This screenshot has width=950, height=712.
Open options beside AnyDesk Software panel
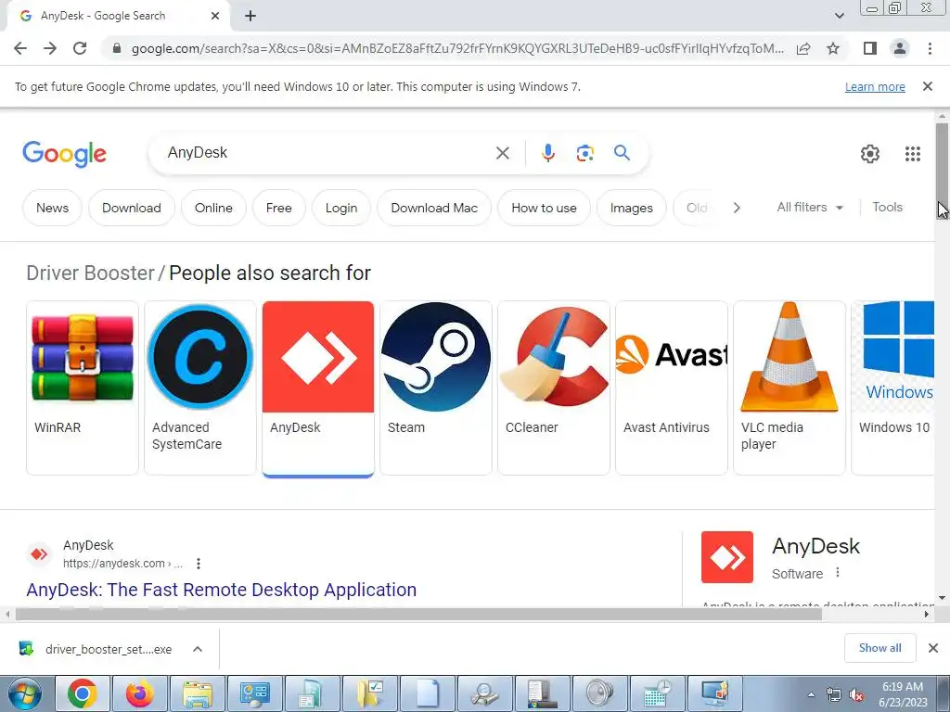(x=838, y=572)
